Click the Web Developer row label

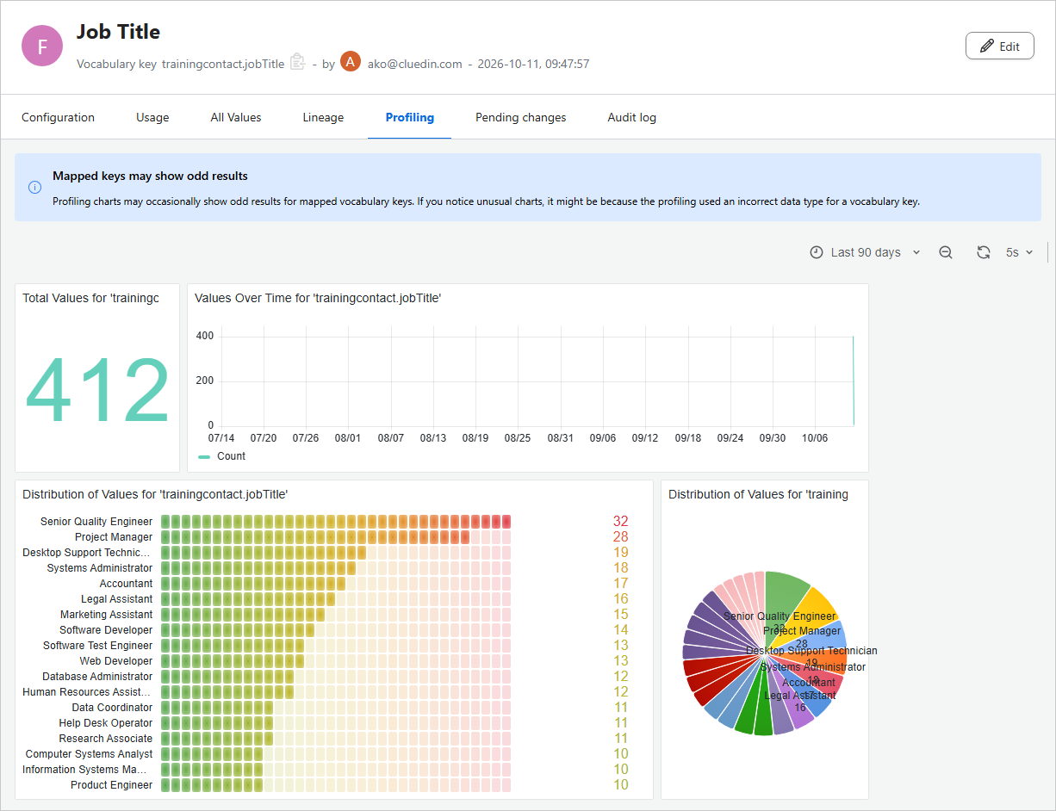[116, 661]
